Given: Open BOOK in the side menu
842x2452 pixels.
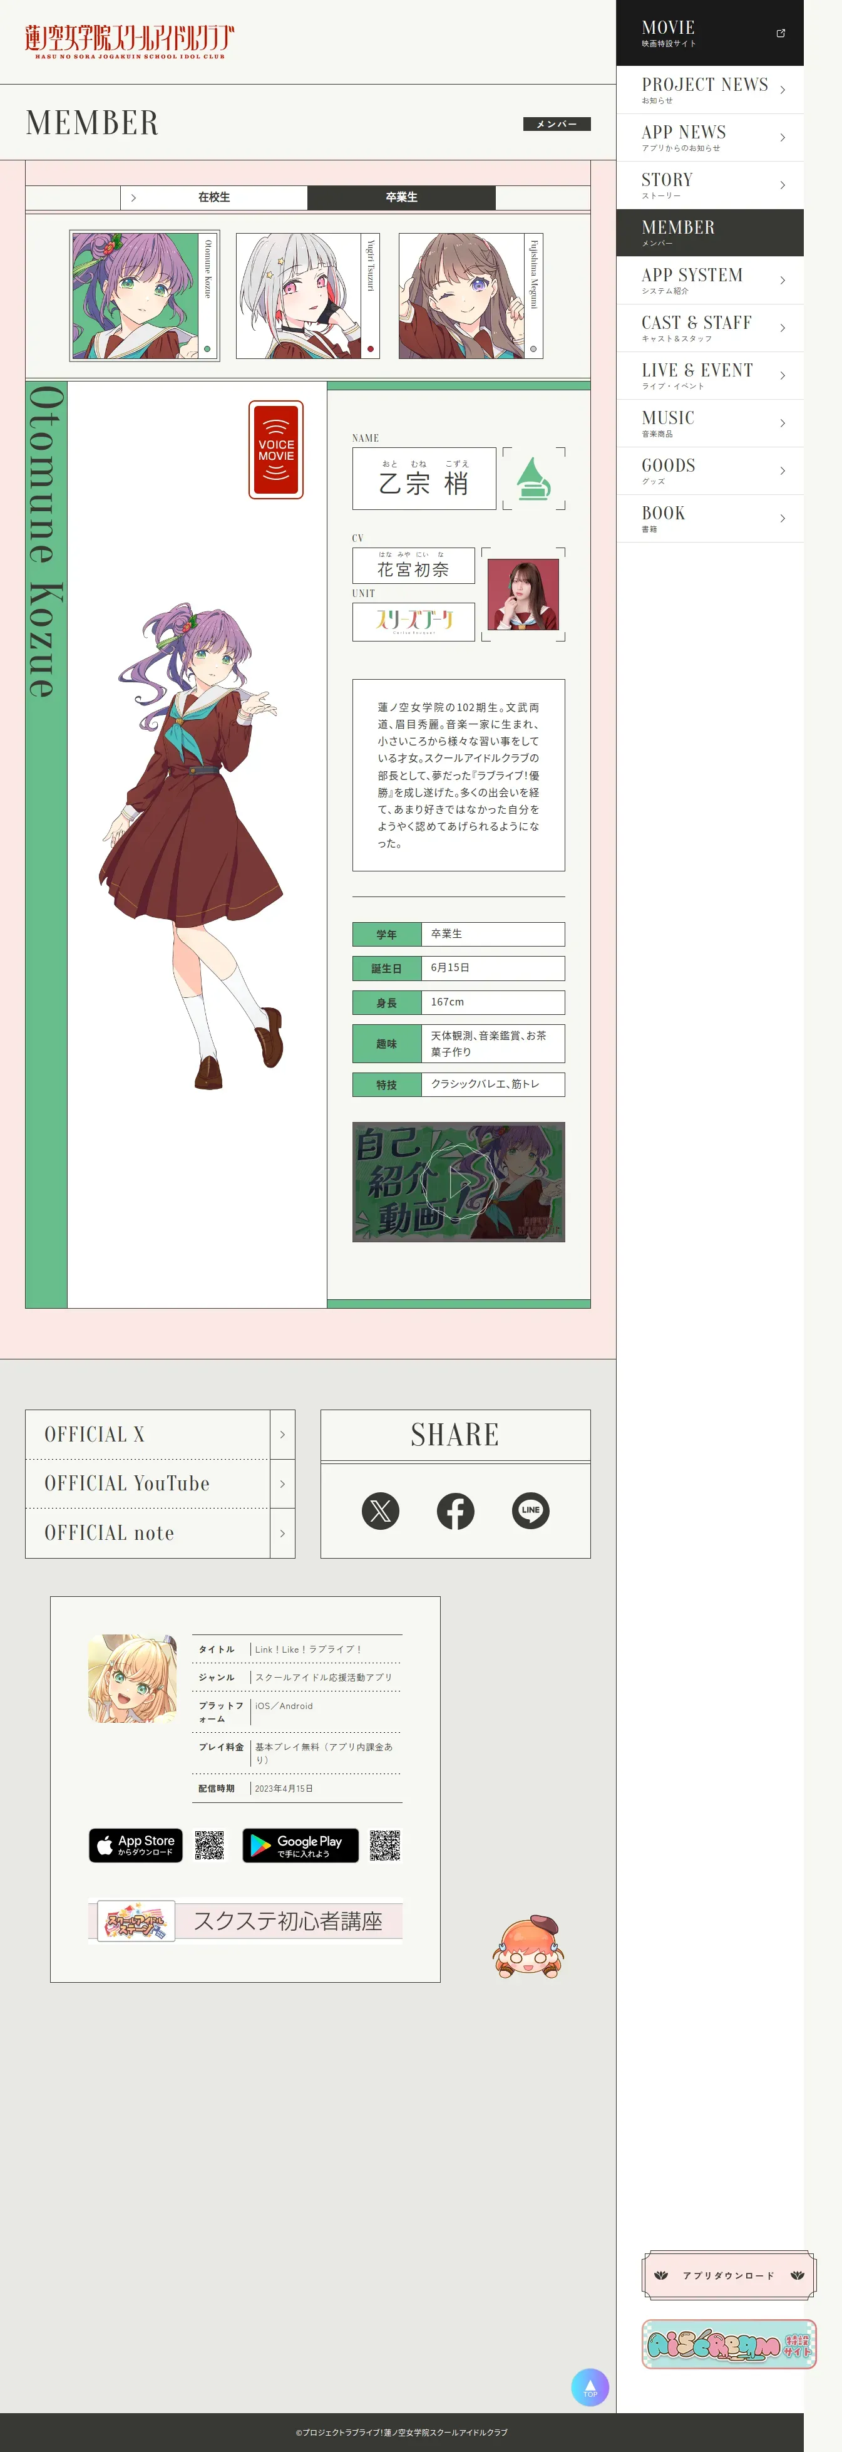Looking at the screenshot, I should [710, 518].
